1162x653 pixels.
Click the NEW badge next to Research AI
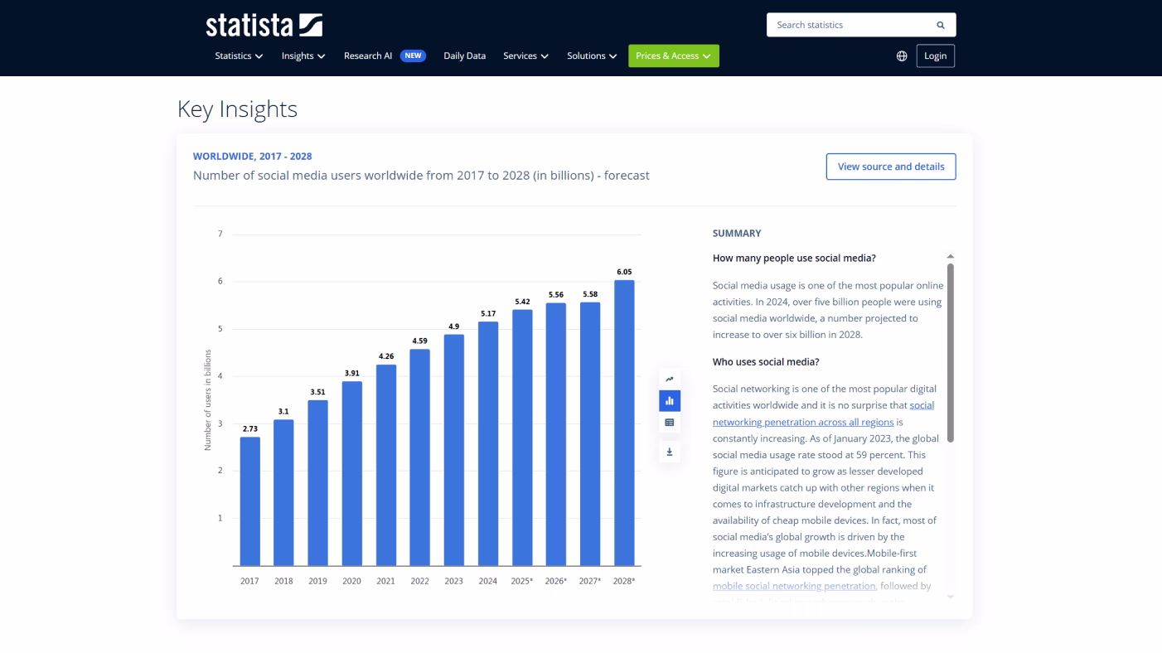coord(412,56)
